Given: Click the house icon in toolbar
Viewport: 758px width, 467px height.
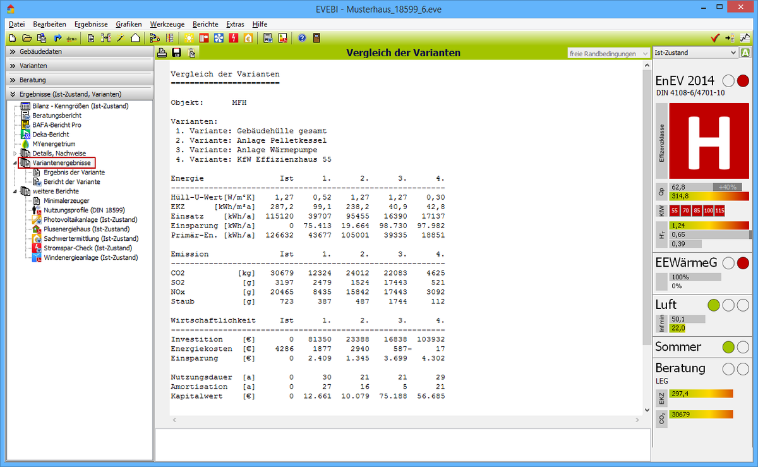Looking at the screenshot, I should point(135,38).
